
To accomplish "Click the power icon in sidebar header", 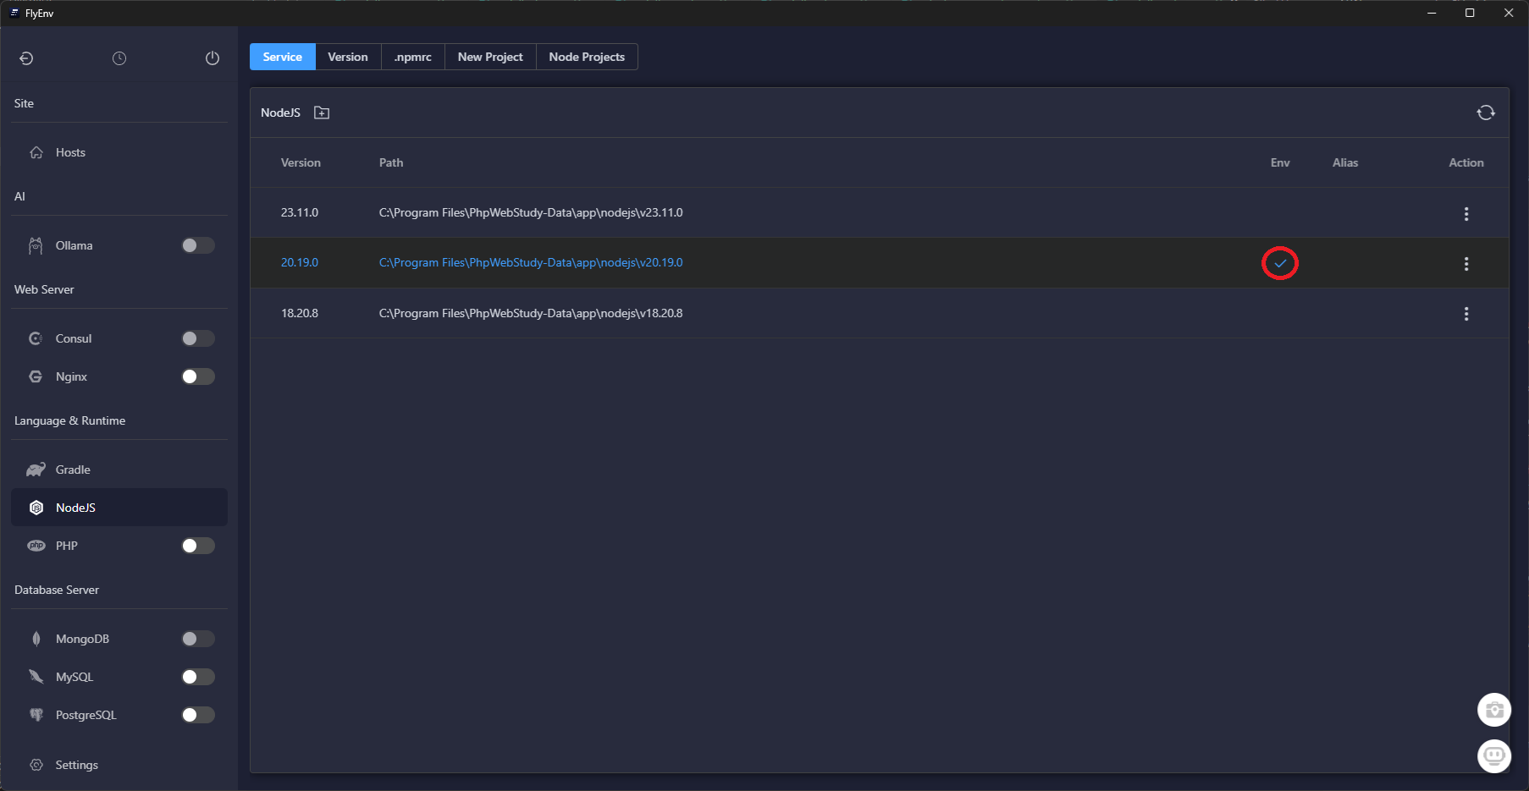I will click(x=213, y=58).
